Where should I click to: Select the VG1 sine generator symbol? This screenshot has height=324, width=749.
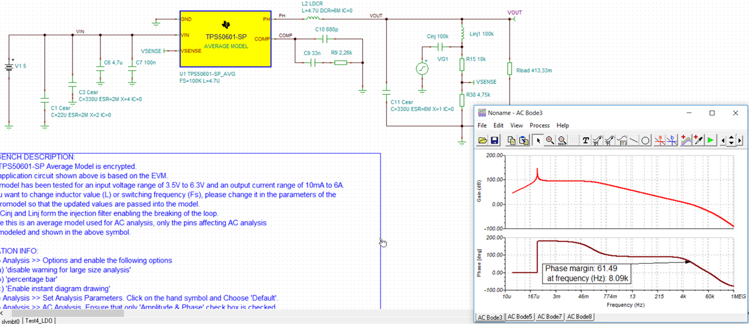coord(422,69)
